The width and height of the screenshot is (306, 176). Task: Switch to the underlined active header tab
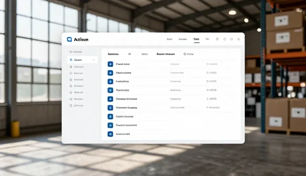pos(197,39)
